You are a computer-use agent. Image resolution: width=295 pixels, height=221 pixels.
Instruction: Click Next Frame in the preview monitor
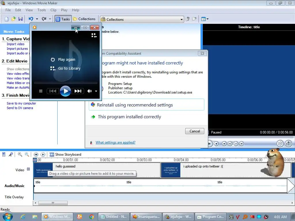tap(236, 144)
